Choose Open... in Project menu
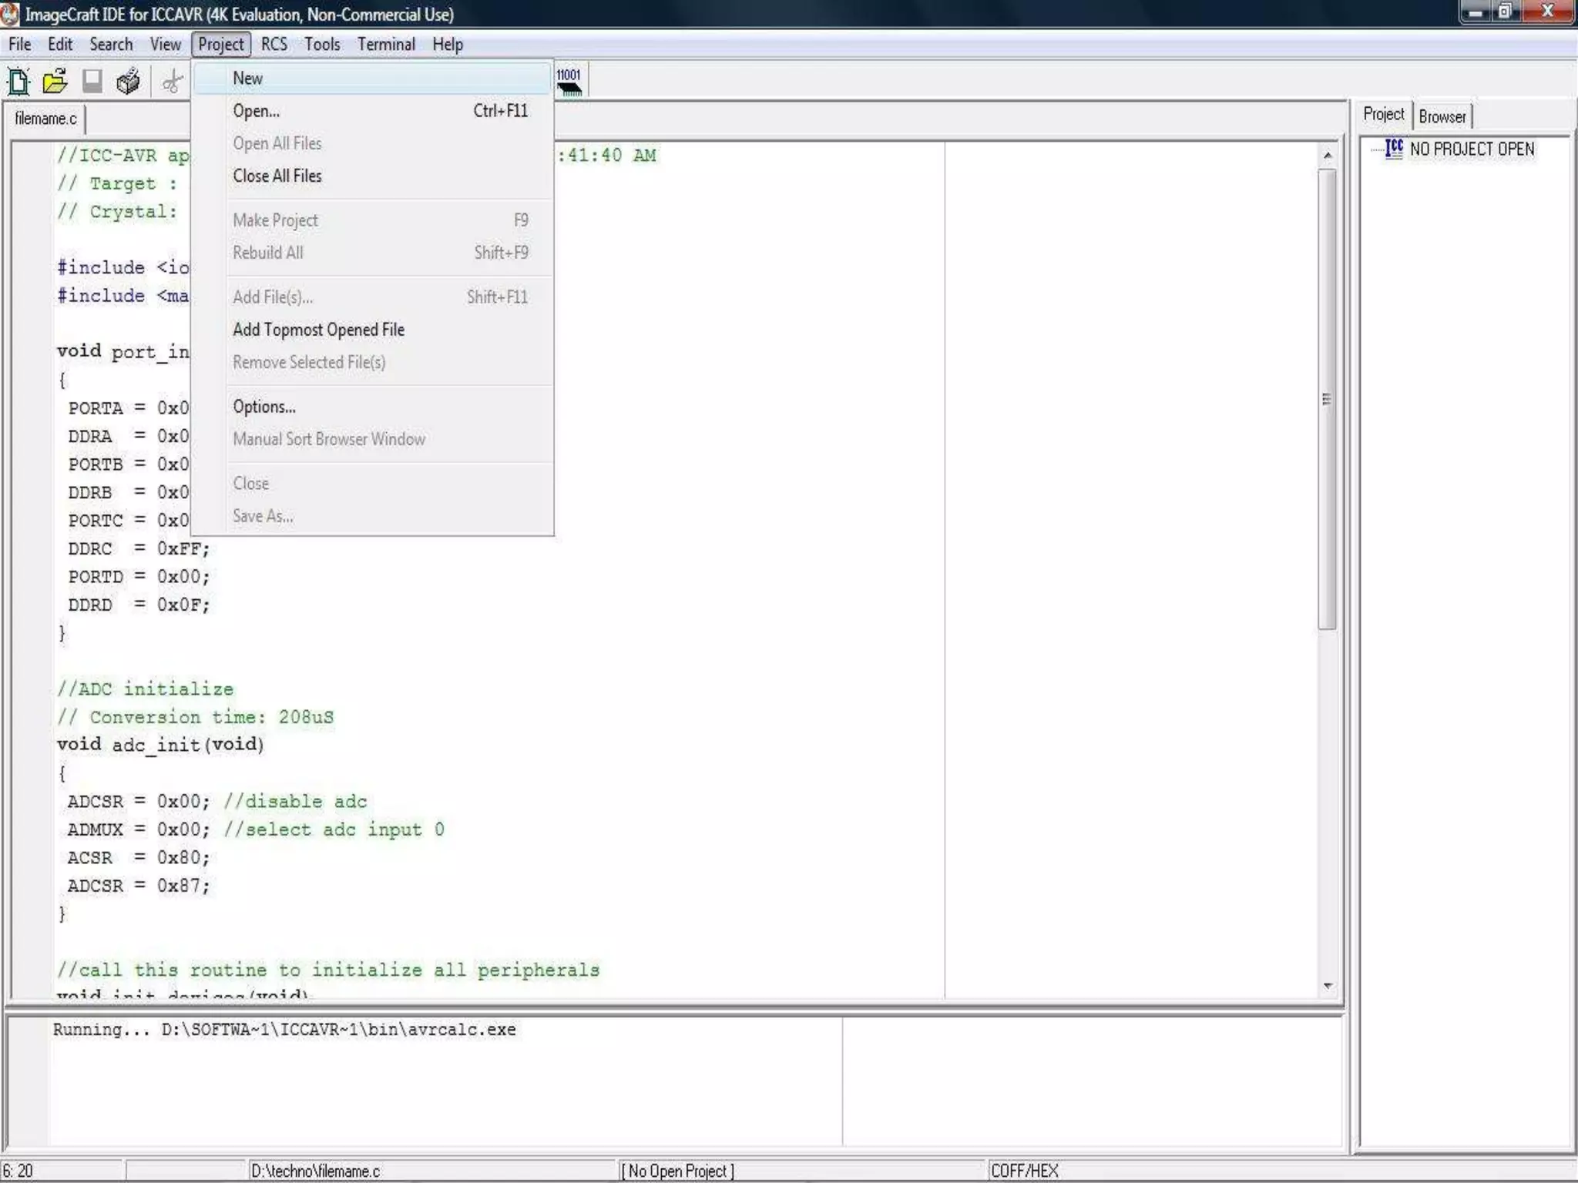 [373, 111]
